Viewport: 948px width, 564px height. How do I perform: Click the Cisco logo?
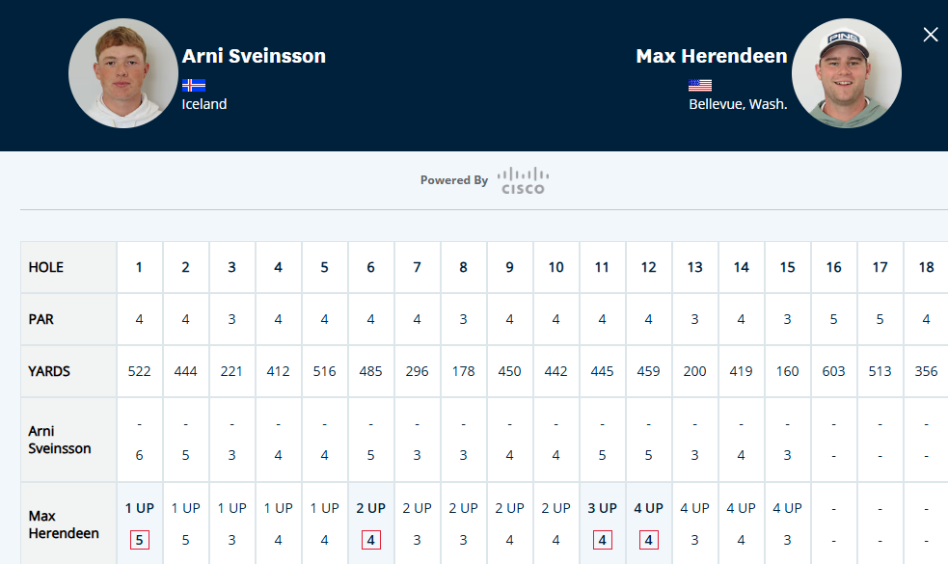[x=523, y=180]
